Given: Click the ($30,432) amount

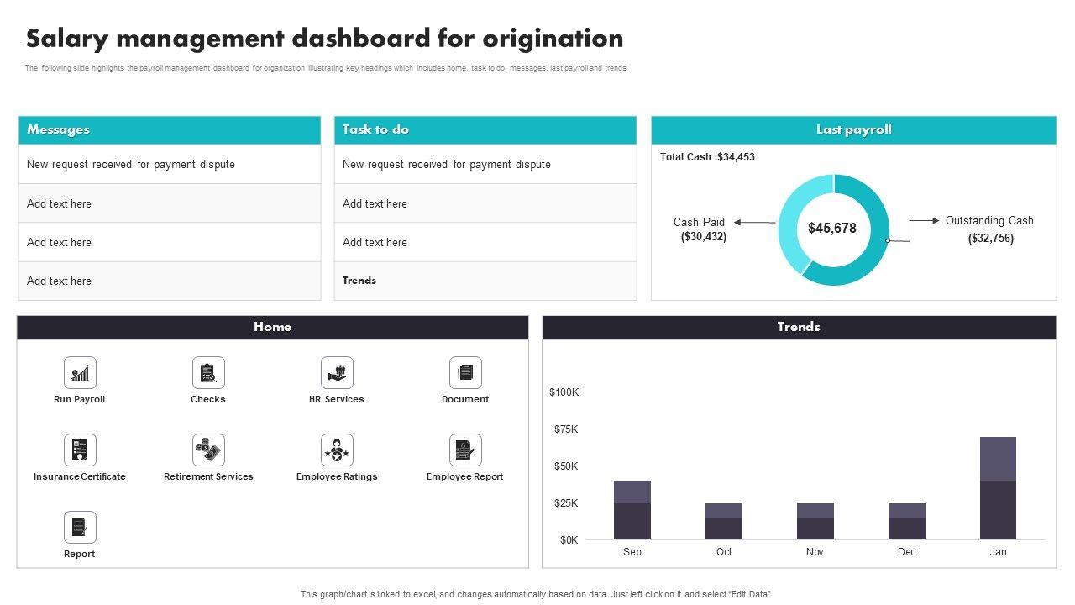Looking at the screenshot, I should [x=704, y=237].
